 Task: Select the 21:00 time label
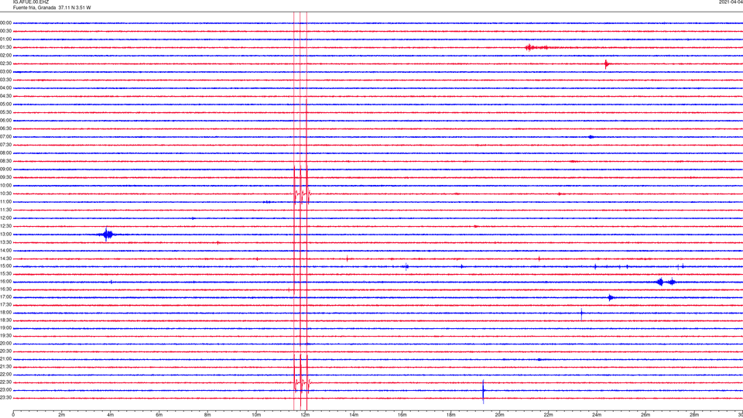pos(6,359)
